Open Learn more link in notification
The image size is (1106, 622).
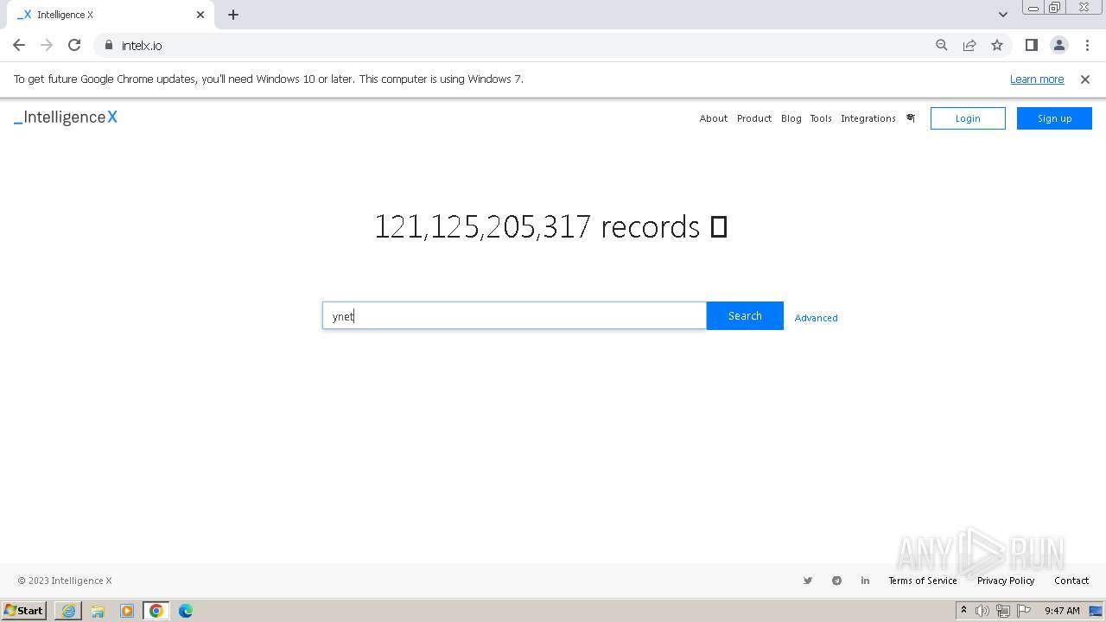[1037, 79]
